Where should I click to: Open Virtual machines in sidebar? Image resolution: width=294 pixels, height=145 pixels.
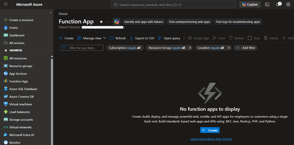tap(18, 104)
